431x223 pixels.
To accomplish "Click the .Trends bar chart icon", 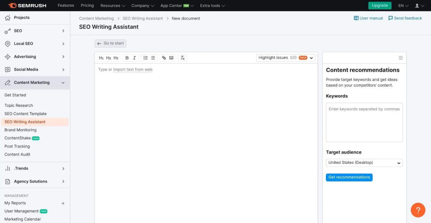I will point(8,169).
